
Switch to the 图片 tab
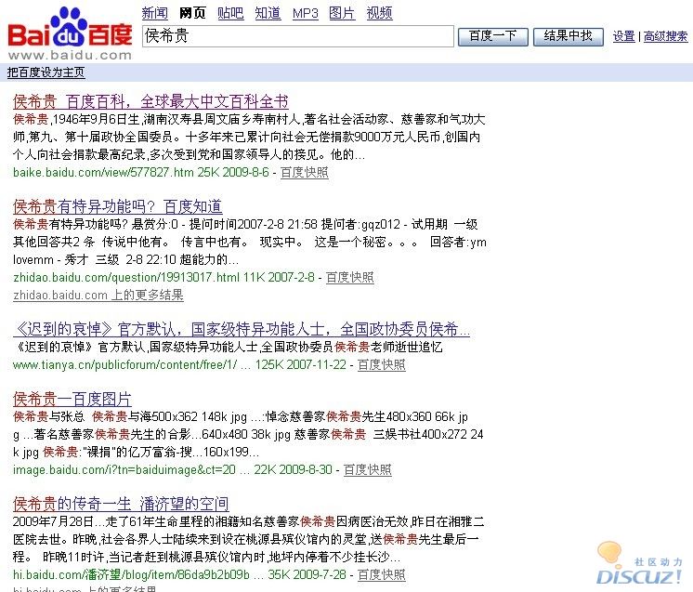point(342,13)
